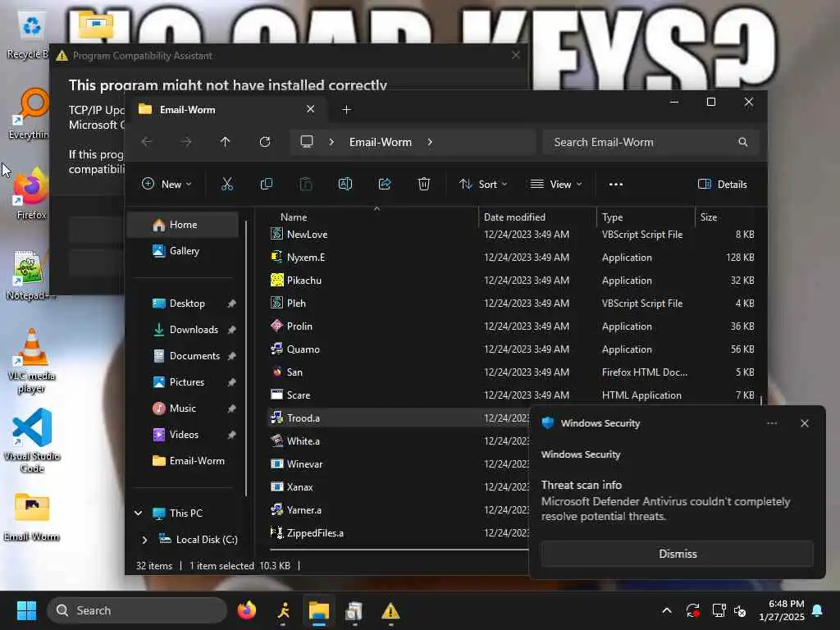Dismiss the Windows Security notification

[678, 554]
